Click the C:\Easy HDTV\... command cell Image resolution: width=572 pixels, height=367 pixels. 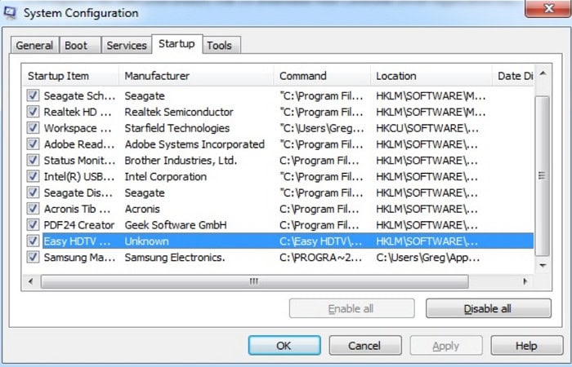click(320, 241)
